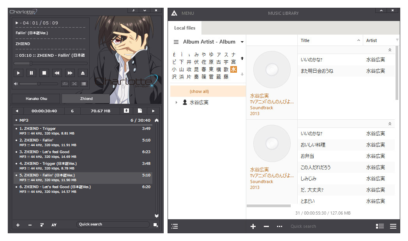The image size is (408, 241).
Task: Collapse the first album group chevron
Action: coord(390,50)
